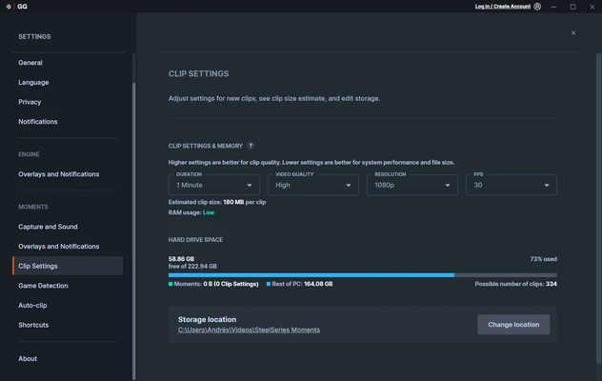Close the settings panel with X
This screenshot has width=602, height=381.
point(573,33)
